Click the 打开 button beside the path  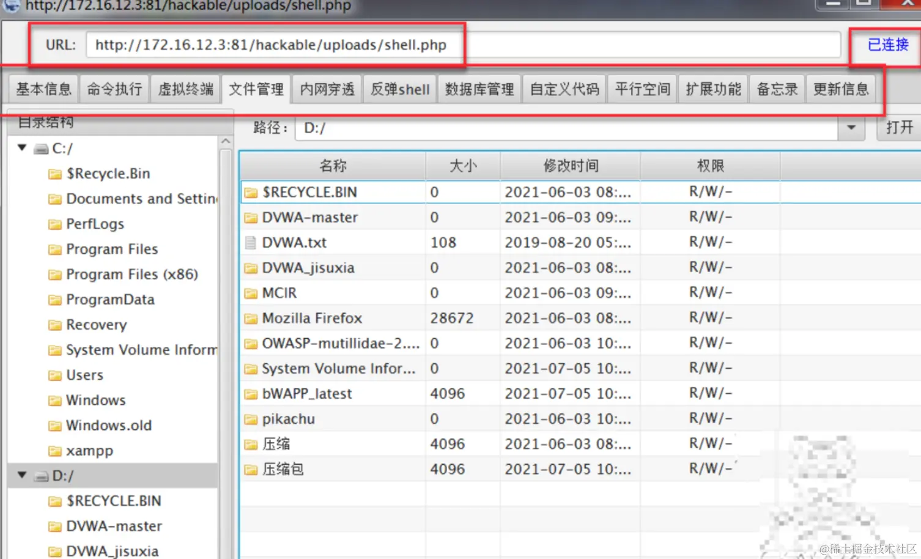(899, 128)
